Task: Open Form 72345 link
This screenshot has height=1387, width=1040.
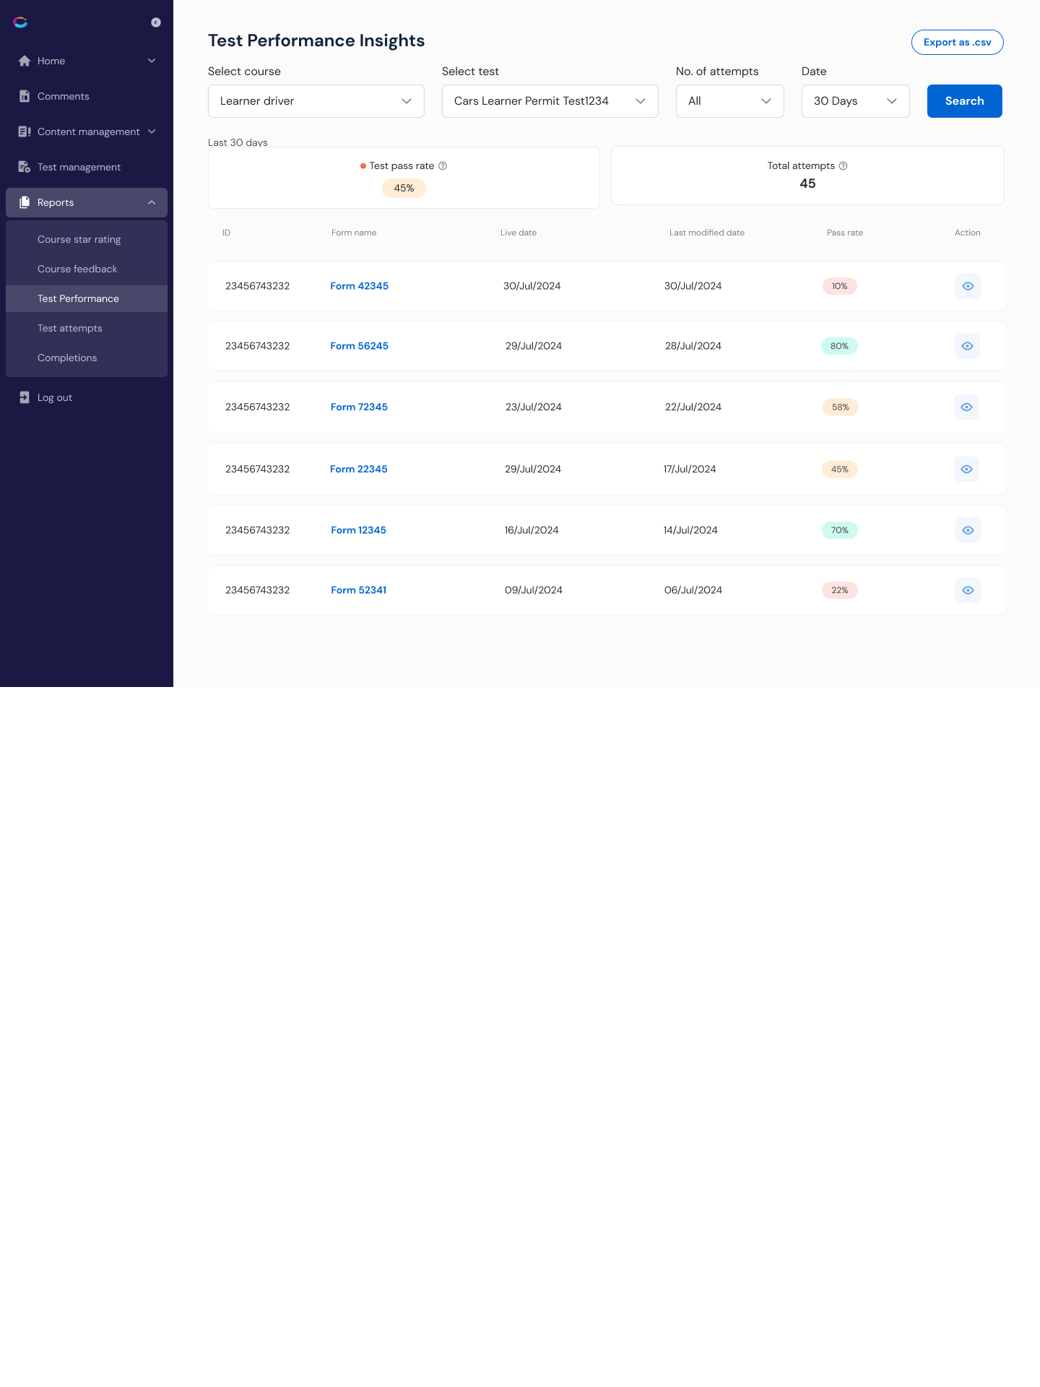Action: click(x=359, y=407)
